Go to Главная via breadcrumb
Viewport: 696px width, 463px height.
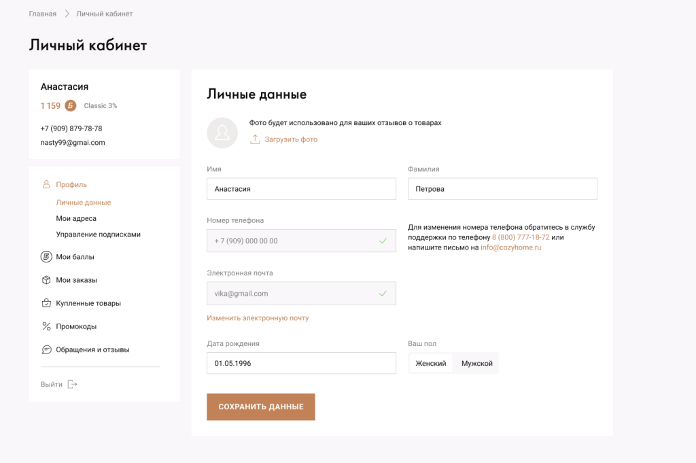(42, 14)
